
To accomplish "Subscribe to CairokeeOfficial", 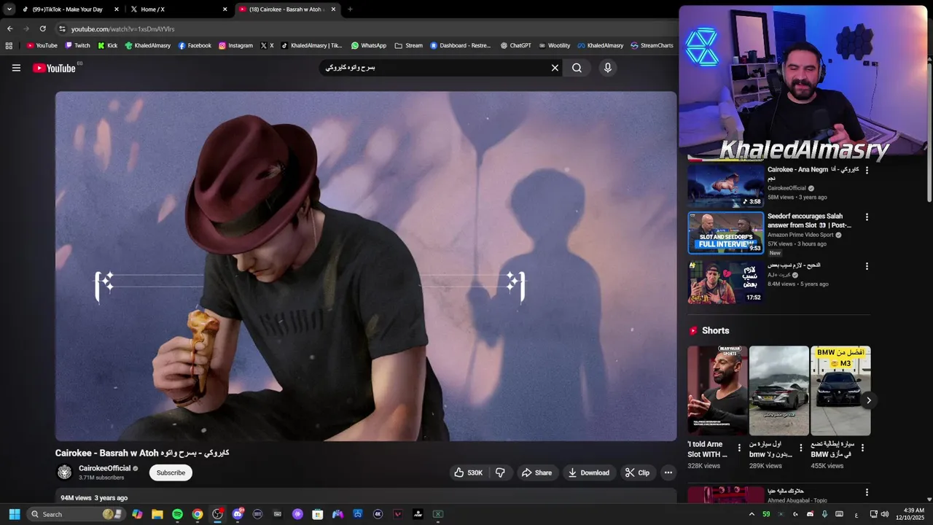I will 171,472.
